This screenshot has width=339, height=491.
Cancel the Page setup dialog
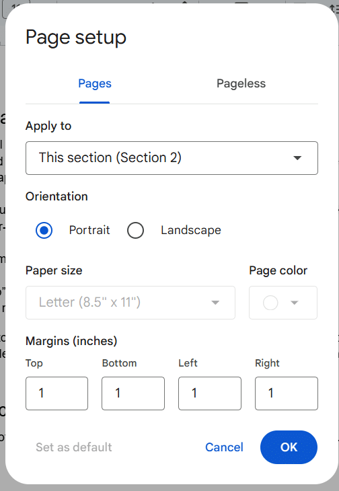[224, 447]
